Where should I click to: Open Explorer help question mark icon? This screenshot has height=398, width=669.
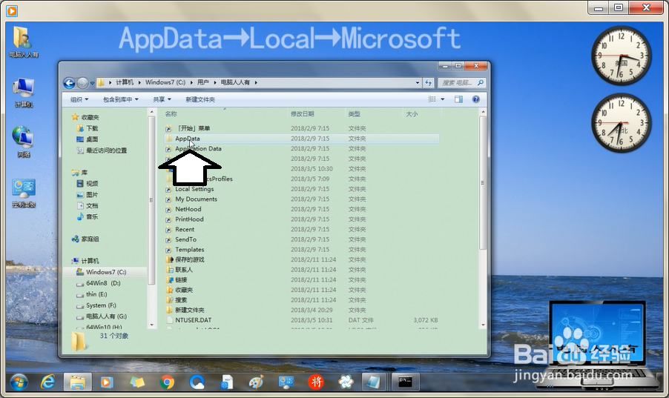475,99
